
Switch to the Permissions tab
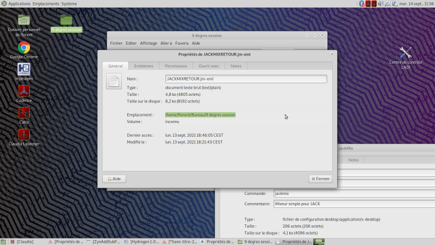coord(176,66)
